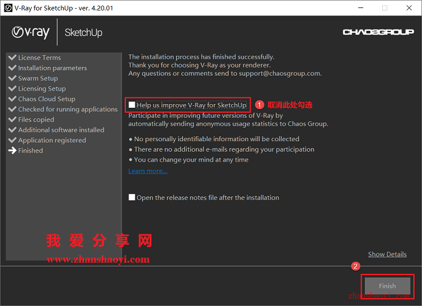Select the Finished step
The height and width of the screenshot is (306, 422).
click(x=30, y=151)
